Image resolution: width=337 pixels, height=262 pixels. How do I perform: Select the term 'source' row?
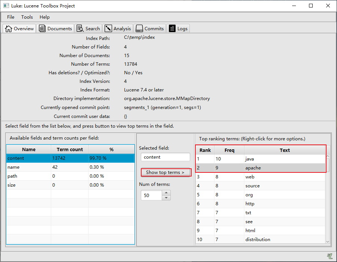(x=260, y=186)
